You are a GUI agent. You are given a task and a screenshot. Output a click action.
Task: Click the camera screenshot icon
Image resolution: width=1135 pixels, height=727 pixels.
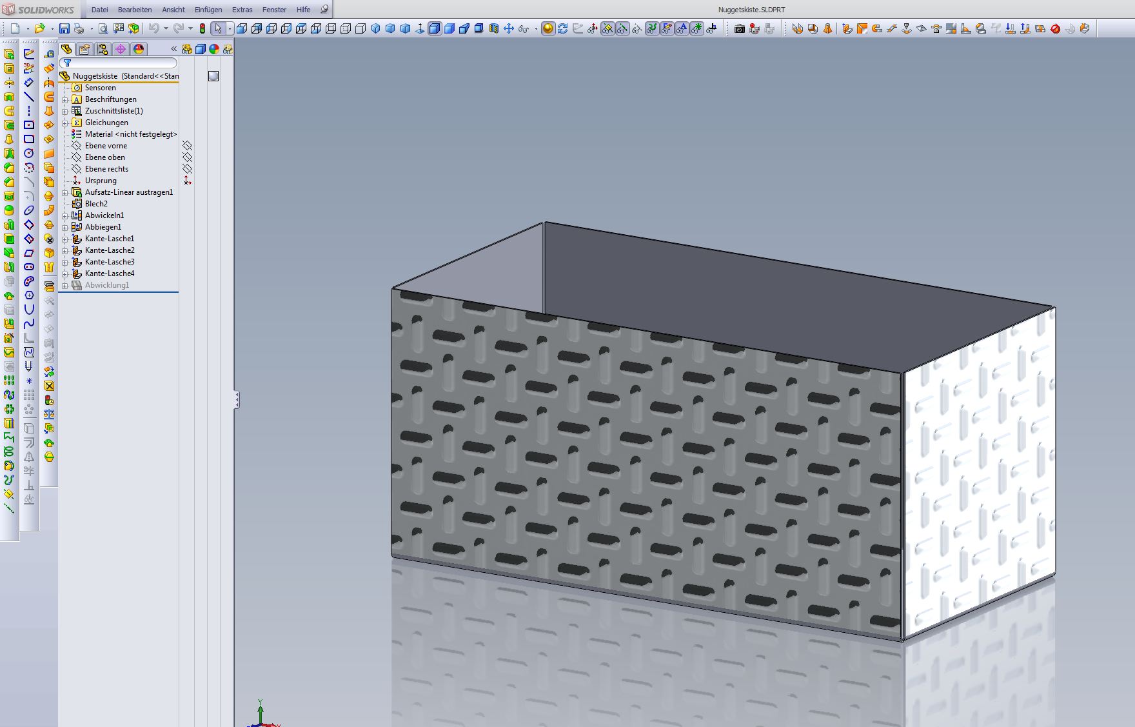coord(740,28)
